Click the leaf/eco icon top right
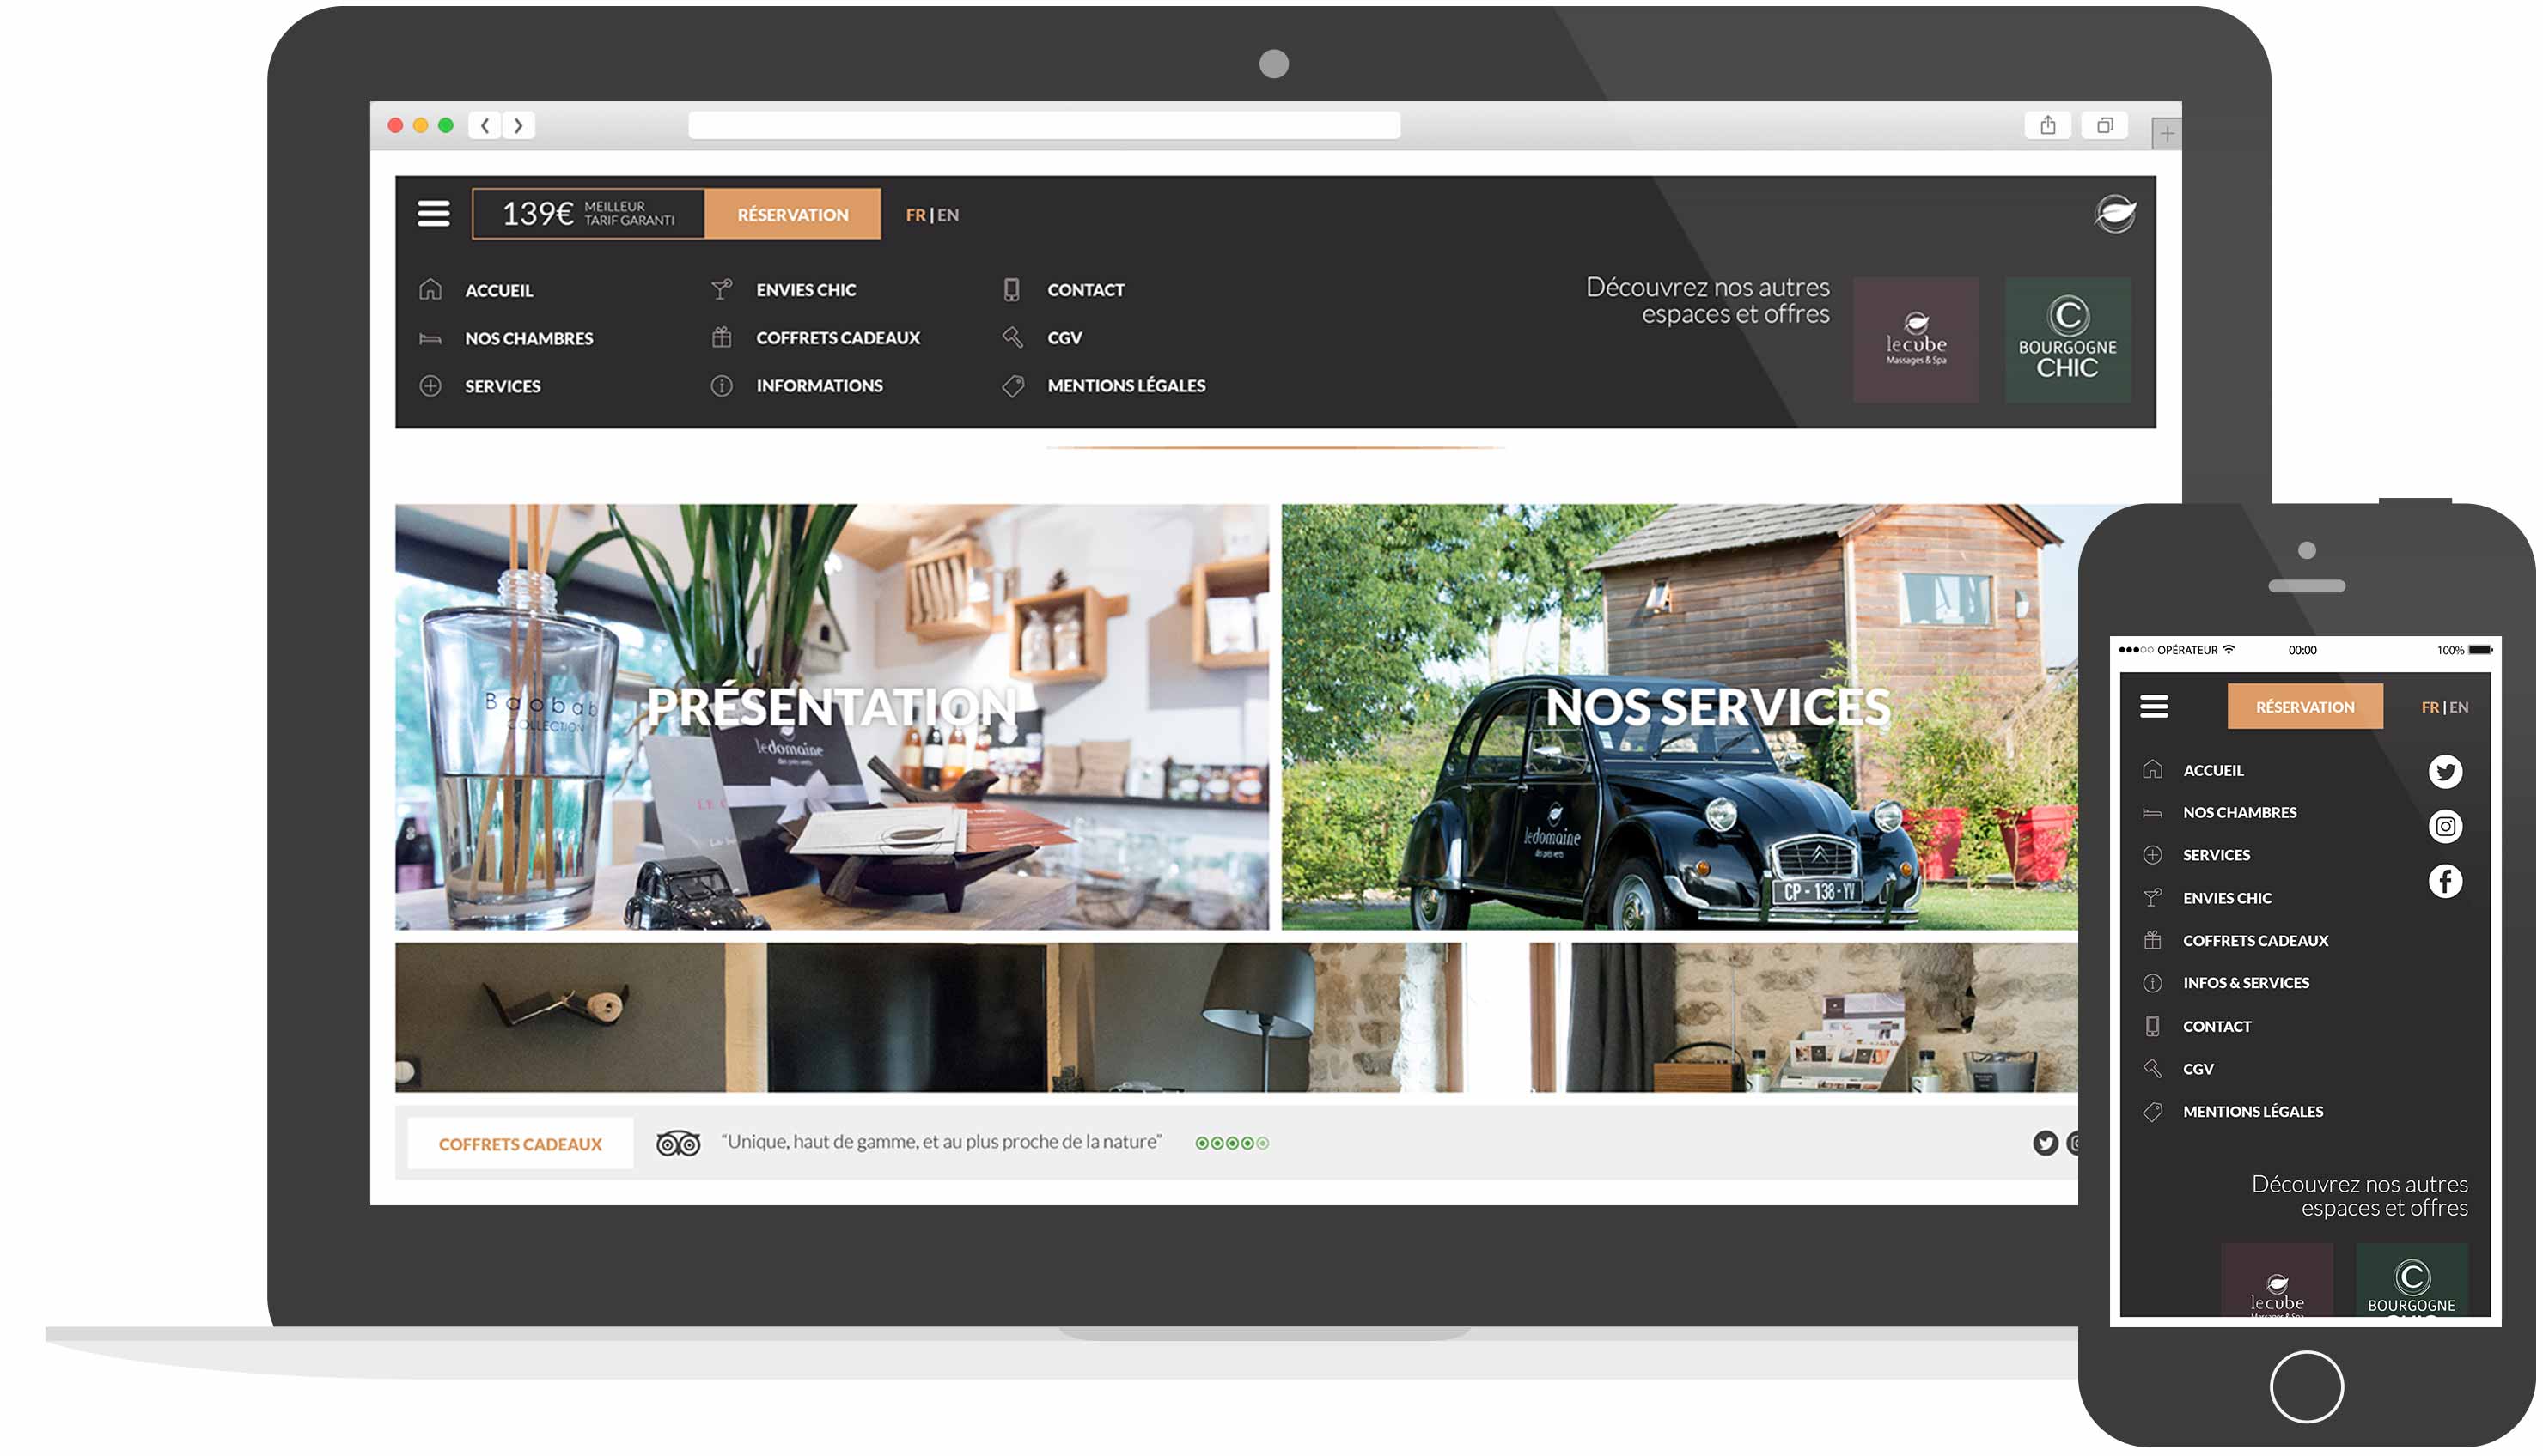Image resolution: width=2543 pixels, height=1456 pixels. pyautogui.click(x=2117, y=211)
